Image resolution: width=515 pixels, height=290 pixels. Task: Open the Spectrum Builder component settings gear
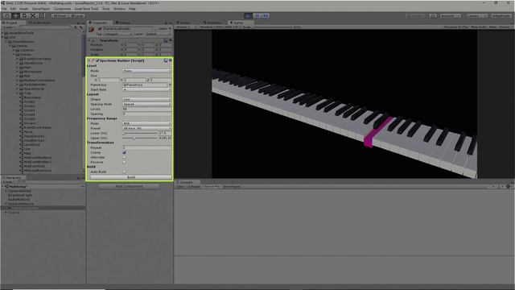coord(170,60)
